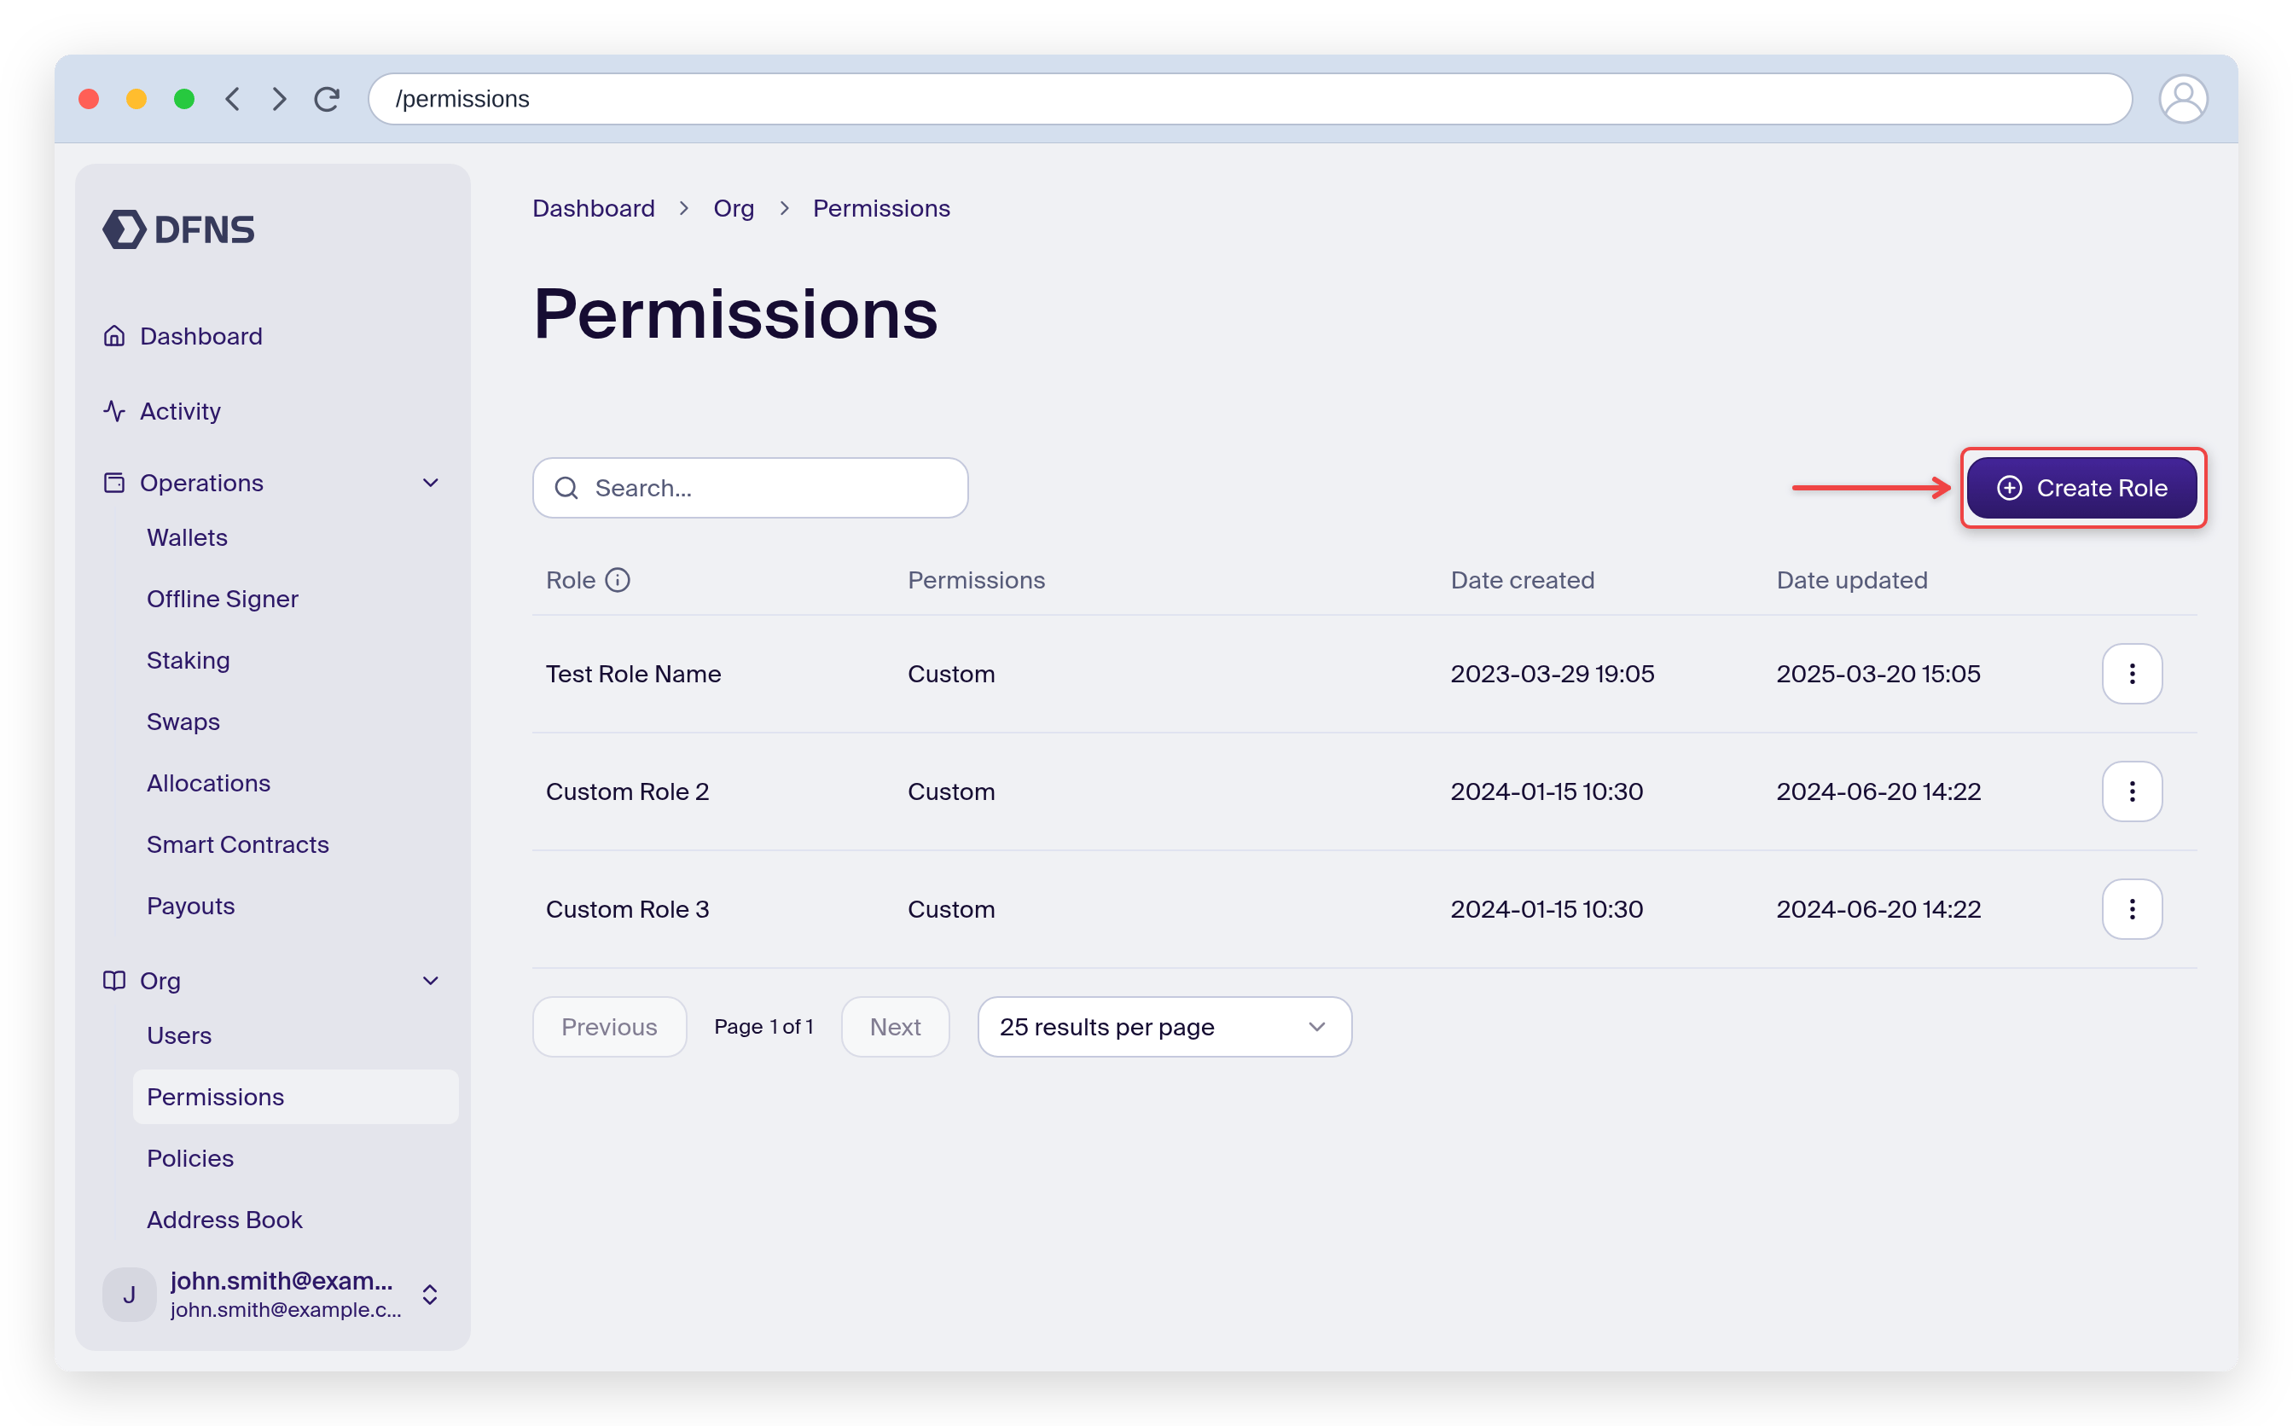2293x1426 pixels.
Task: Click the Permissions column header
Action: 976,580
